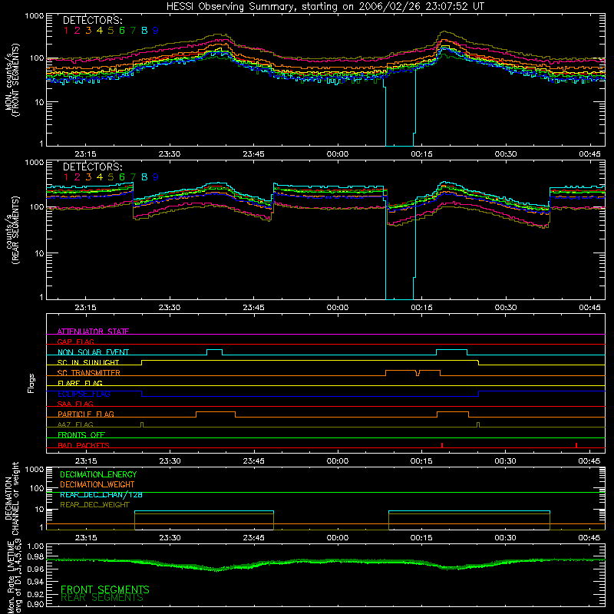Click the 00:00 time tick under the Flags plot

point(338,461)
